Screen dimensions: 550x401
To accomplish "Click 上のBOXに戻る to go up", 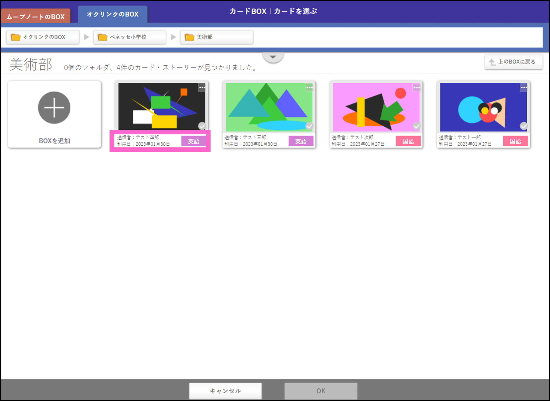I will coord(513,62).
